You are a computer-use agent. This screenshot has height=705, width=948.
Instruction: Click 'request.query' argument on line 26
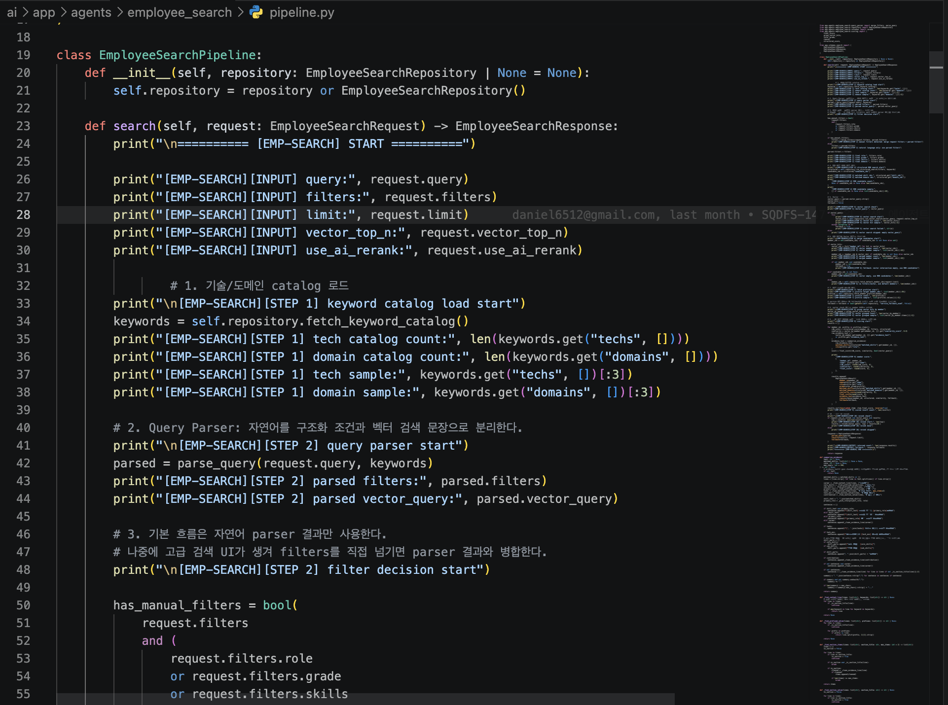tap(416, 179)
